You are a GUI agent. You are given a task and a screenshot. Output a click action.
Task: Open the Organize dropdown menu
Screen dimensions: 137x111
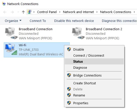(13, 21)
